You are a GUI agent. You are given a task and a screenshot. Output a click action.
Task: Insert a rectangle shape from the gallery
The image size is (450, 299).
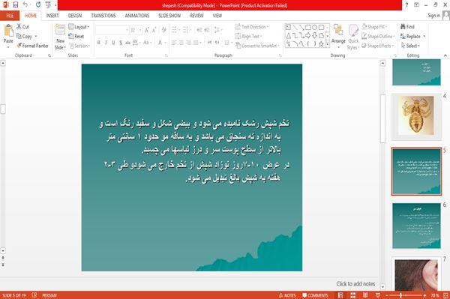[x=308, y=27]
